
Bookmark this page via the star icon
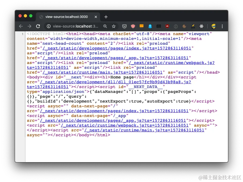pyautogui.click(x=114, y=26)
